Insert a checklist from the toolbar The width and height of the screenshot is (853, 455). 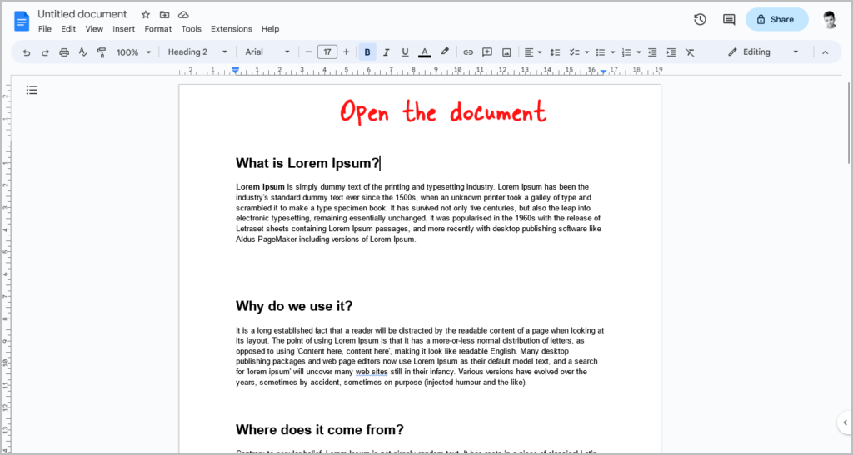[574, 52]
